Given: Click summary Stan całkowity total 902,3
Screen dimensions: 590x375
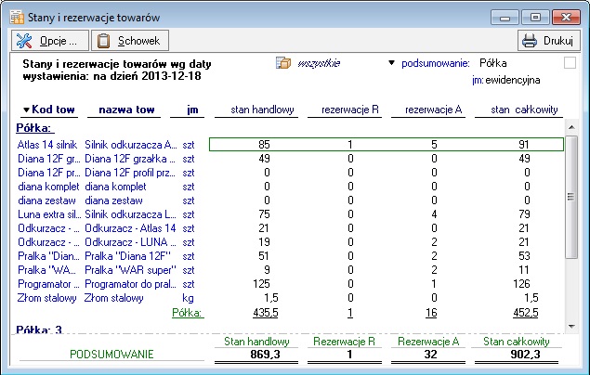Looking at the screenshot, I should point(525,355).
